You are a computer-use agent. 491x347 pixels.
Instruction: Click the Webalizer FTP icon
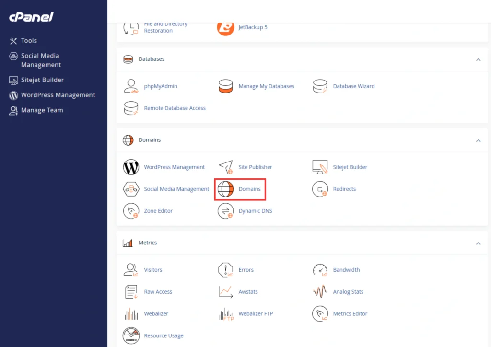coord(226,313)
